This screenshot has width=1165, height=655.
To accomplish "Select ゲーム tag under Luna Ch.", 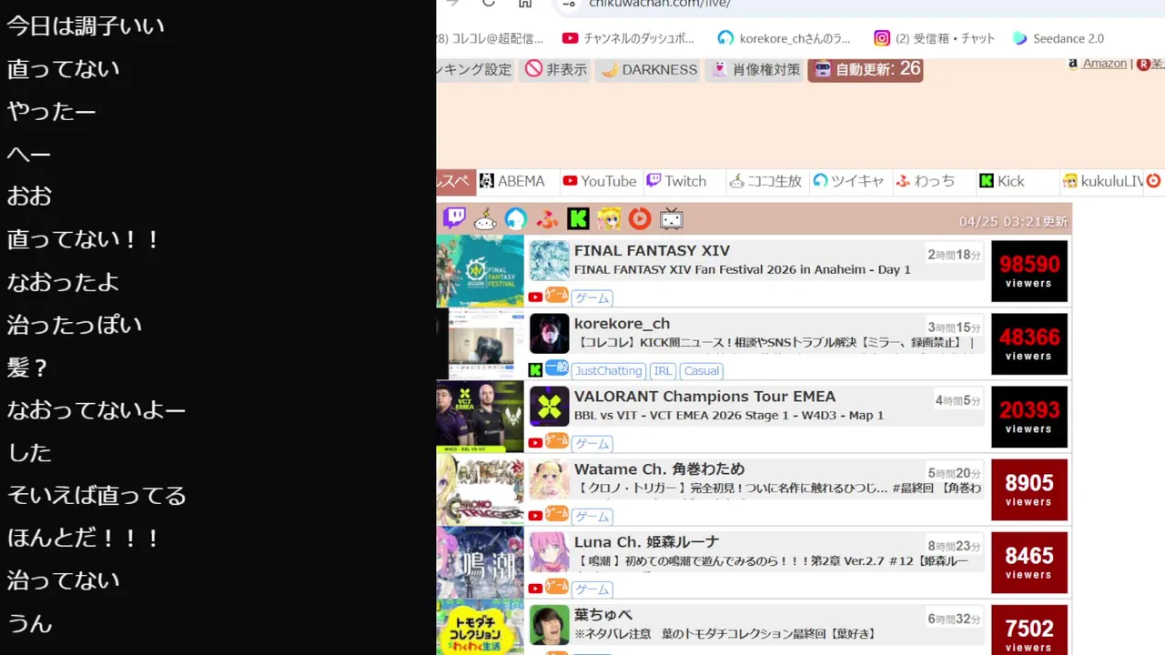I will (593, 589).
